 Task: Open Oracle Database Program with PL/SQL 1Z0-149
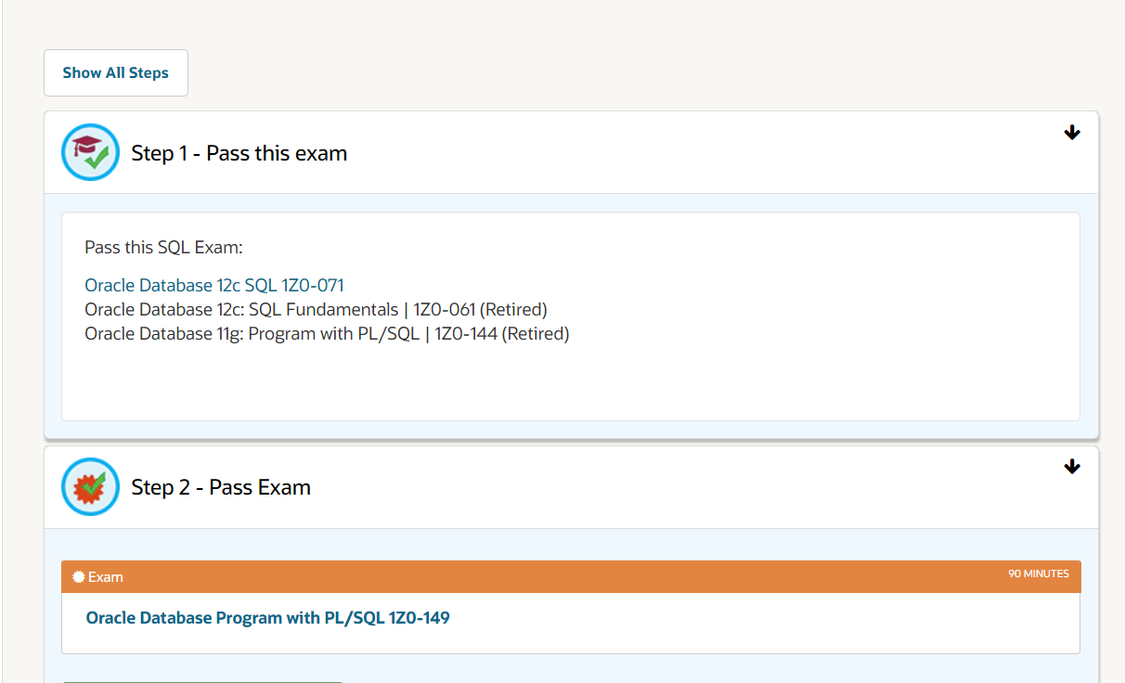(x=267, y=617)
